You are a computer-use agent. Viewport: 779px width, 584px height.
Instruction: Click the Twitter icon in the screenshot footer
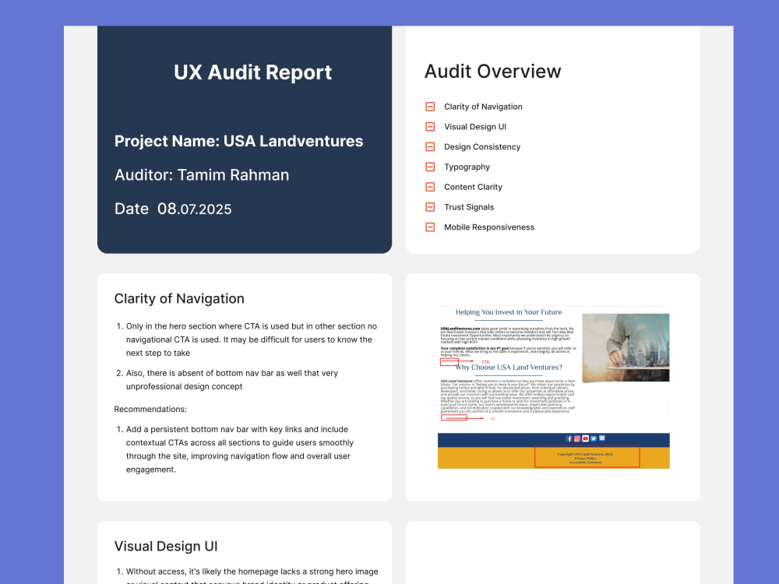(594, 438)
